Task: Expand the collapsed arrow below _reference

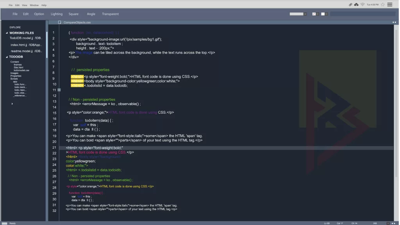Action: point(12,104)
